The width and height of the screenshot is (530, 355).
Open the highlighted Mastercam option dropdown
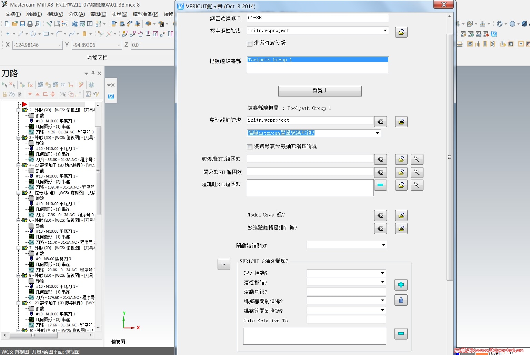377,133
